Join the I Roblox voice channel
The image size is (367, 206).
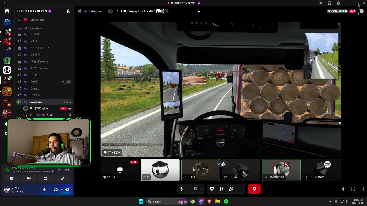point(44,95)
